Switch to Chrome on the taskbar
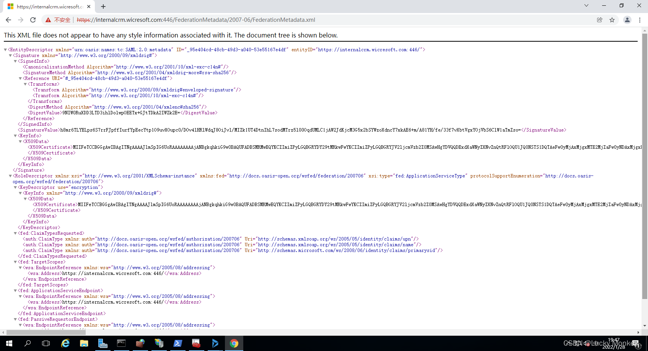This screenshot has width=648, height=351. point(234,343)
